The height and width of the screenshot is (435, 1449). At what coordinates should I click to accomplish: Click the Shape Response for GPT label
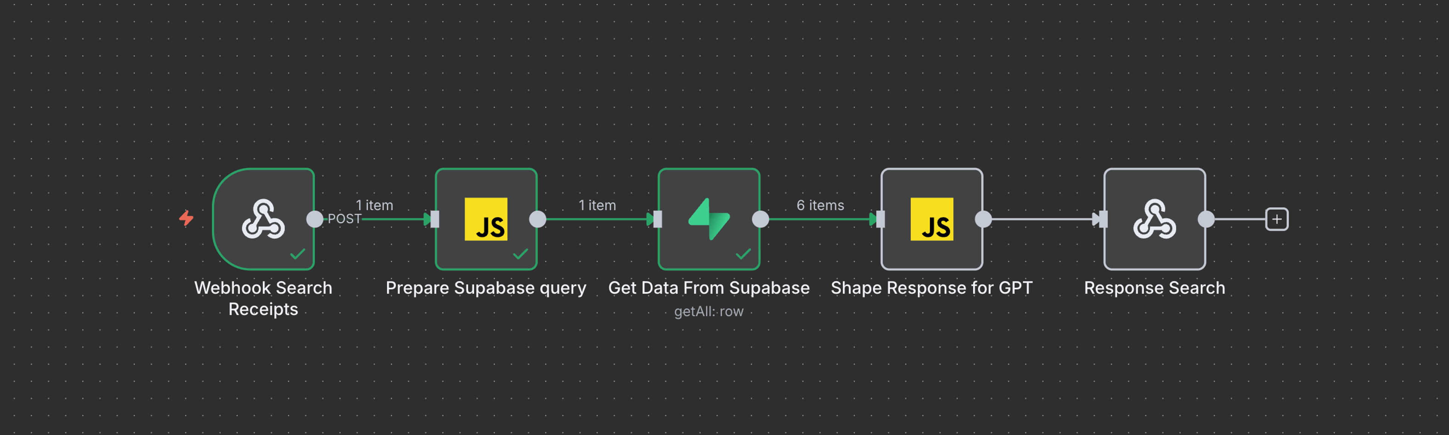[932, 288]
